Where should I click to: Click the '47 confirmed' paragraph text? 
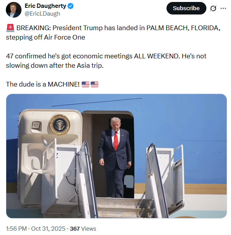(106, 61)
